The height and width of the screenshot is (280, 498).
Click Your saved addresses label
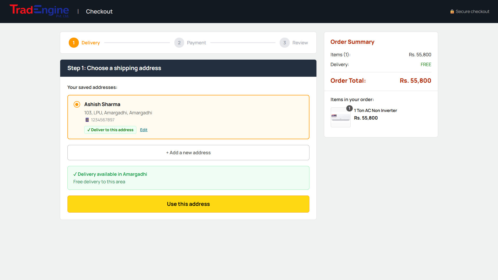tap(92, 87)
